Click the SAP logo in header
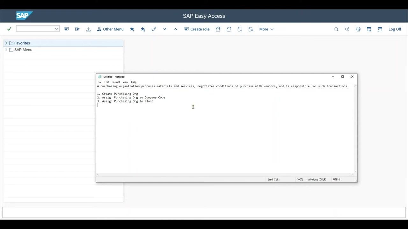The image size is (408, 229). coord(24,16)
